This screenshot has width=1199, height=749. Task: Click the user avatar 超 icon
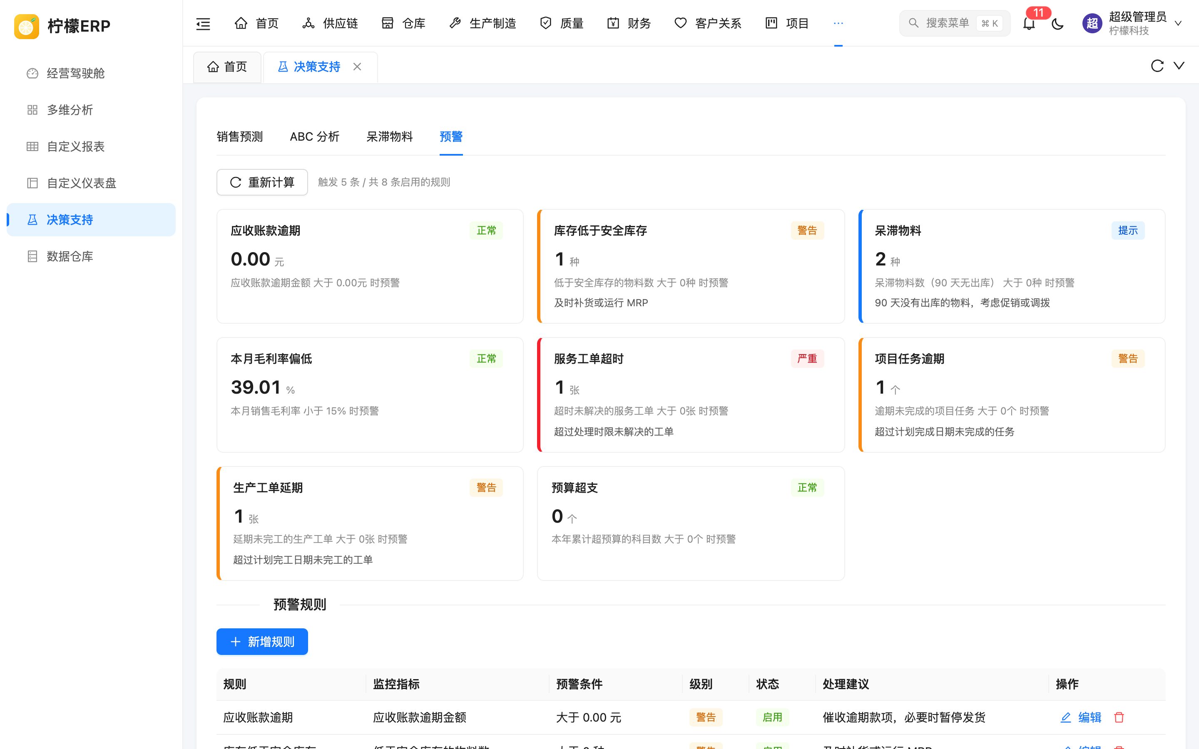point(1092,23)
